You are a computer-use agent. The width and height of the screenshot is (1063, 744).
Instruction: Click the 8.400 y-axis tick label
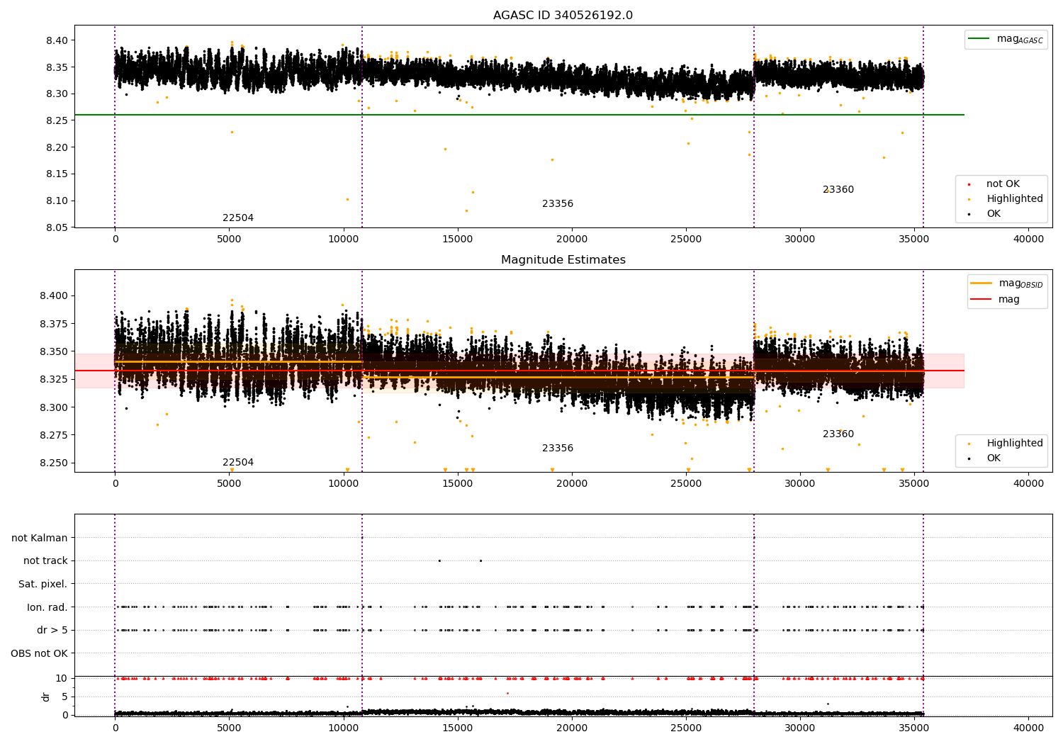click(54, 295)
